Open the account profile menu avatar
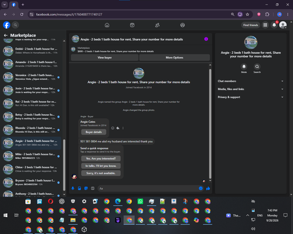This screenshot has height=234, width=293. click(x=283, y=25)
